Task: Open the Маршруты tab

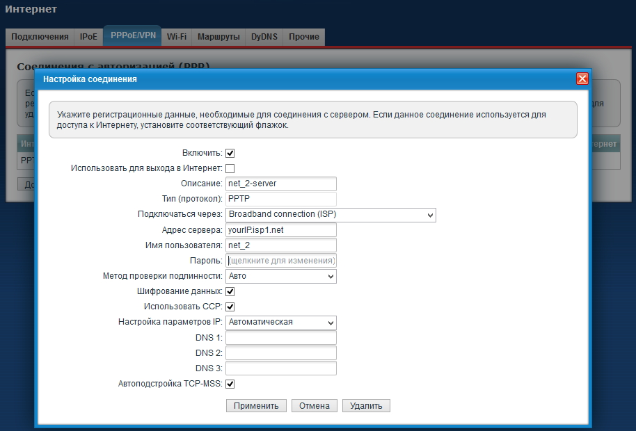Action: point(218,37)
